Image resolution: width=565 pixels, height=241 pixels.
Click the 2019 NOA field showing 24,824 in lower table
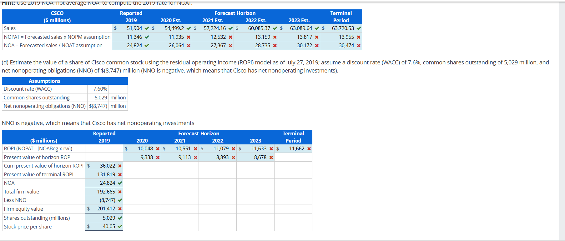tap(104, 183)
